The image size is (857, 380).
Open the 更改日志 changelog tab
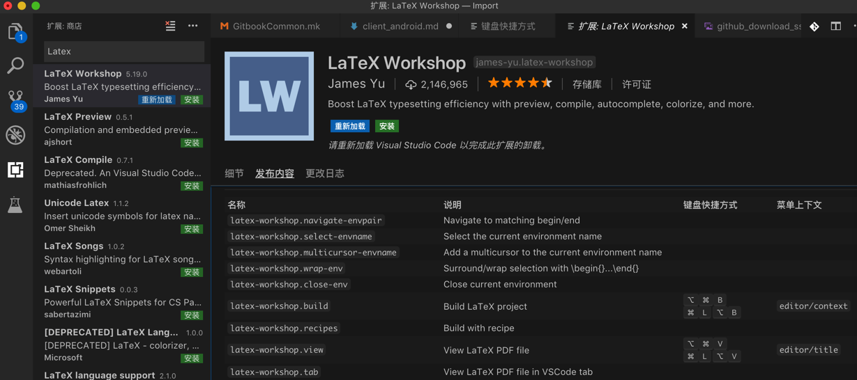coord(325,173)
